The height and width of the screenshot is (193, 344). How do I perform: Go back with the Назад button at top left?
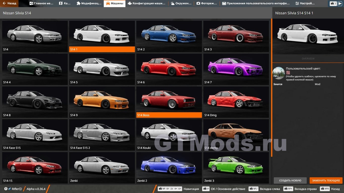10,4
